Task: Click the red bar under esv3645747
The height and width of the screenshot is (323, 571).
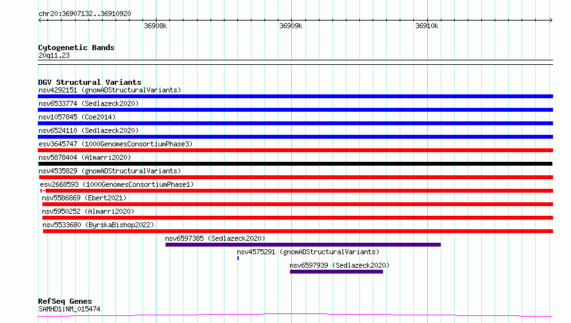Action: (295, 150)
